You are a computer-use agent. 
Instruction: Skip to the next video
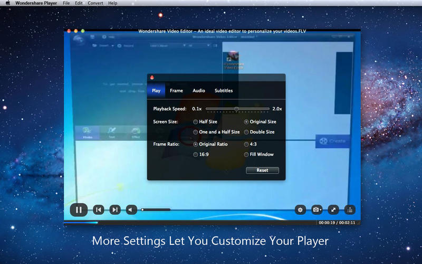[x=114, y=210]
